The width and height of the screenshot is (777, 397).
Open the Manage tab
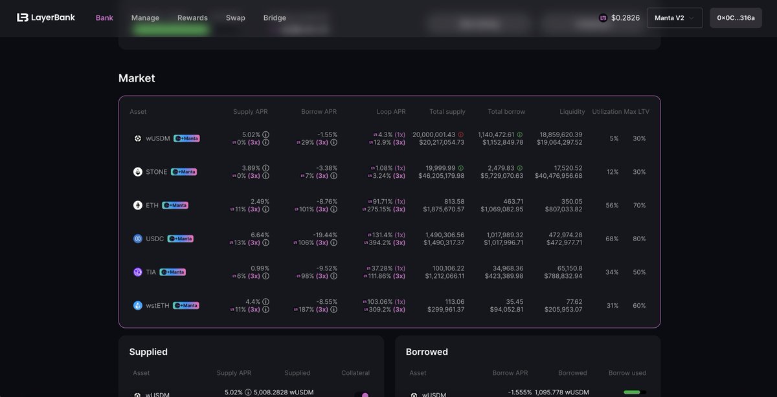pyautogui.click(x=145, y=18)
